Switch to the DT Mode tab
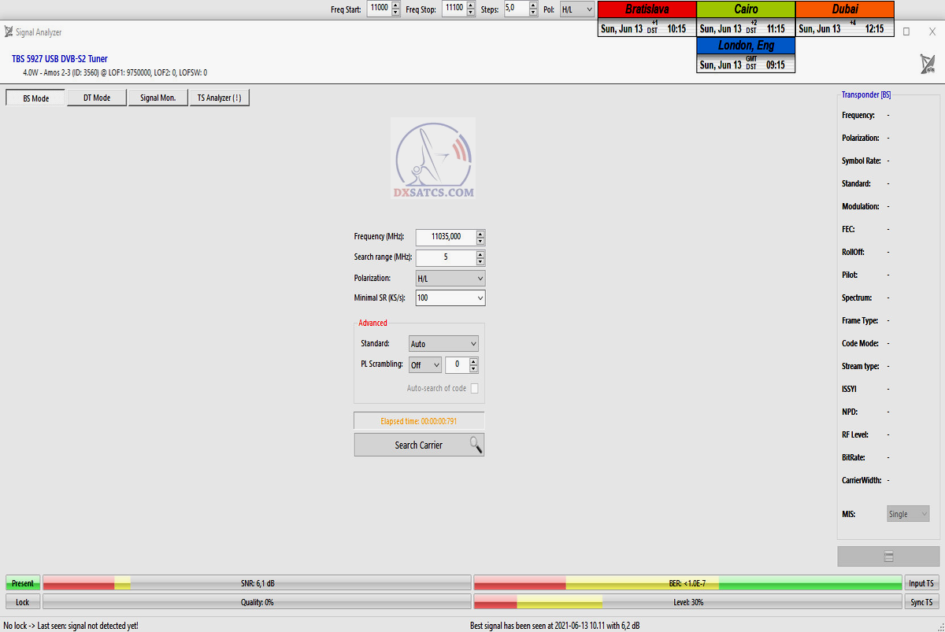The image size is (945, 632). pos(97,98)
